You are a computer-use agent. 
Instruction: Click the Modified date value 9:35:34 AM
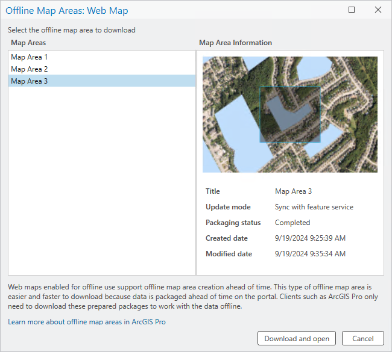point(310,254)
